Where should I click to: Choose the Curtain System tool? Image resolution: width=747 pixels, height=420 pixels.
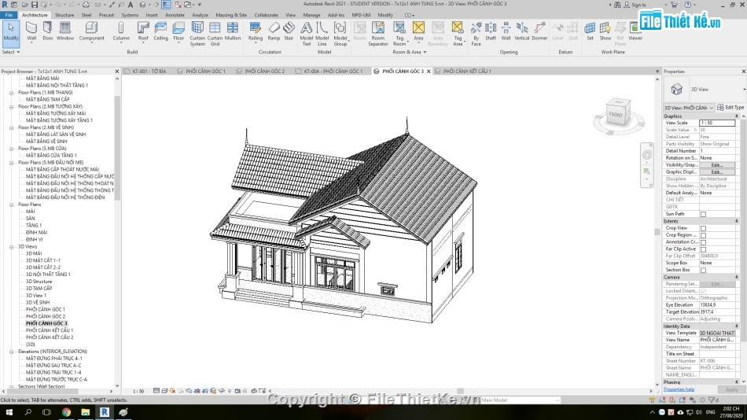197,34
